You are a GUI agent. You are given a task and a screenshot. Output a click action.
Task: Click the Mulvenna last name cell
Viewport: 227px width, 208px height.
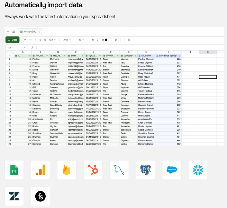[58, 59]
